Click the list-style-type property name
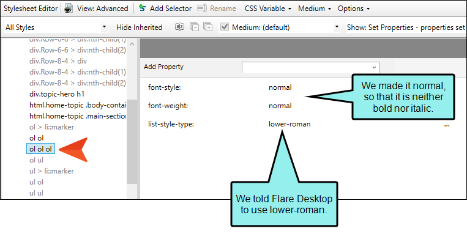 point(171,124)
